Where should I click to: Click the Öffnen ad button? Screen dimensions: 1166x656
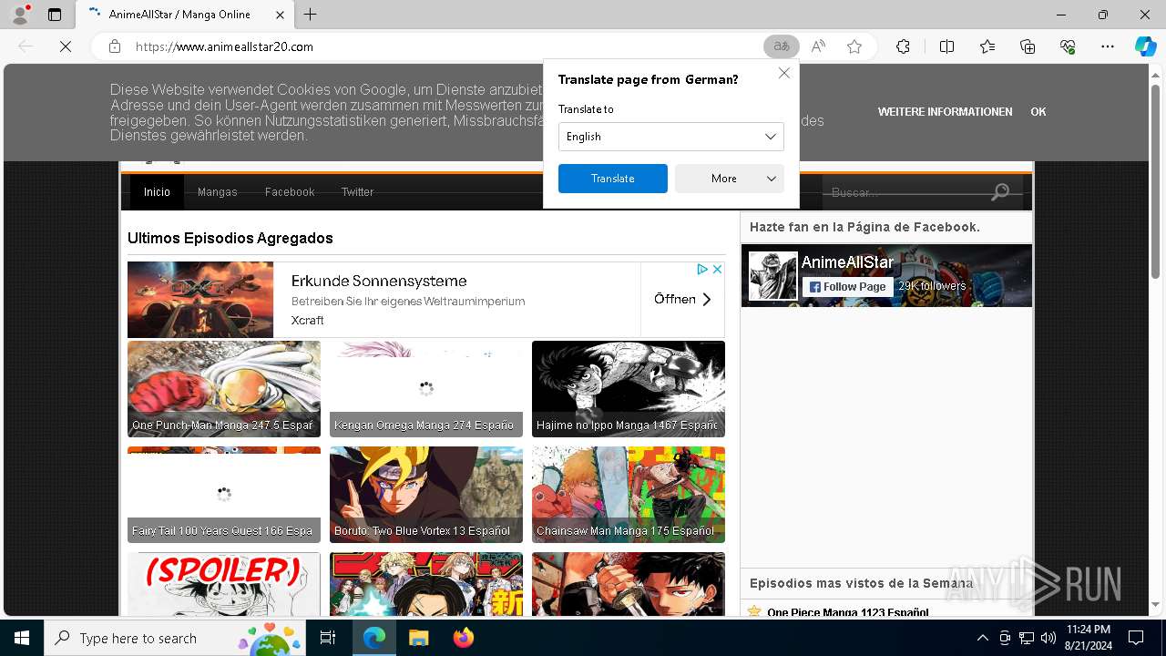(x=682, y=299)
